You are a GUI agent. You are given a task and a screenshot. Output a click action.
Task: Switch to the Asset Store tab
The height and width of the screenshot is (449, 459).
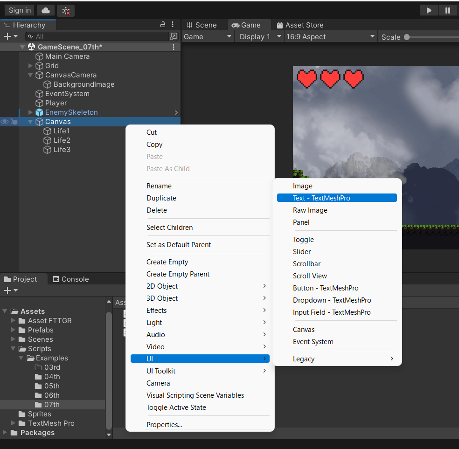pyautogui.click(x=300, y=25)
